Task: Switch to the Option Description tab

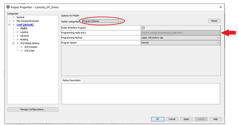Action: (71, 80)
